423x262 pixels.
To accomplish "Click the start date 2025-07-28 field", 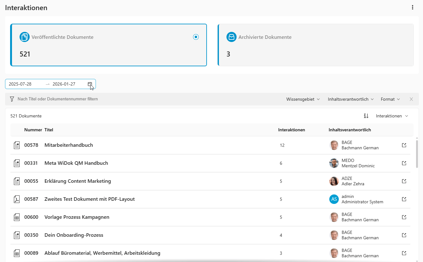I will click(x=25, y=84).
